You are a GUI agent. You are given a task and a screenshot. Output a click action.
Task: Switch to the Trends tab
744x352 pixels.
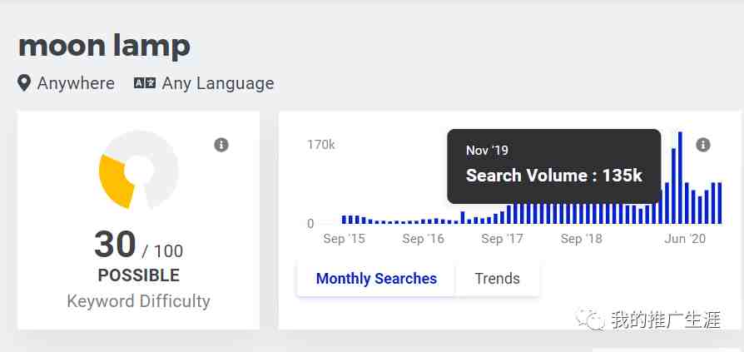click(497, 279)
